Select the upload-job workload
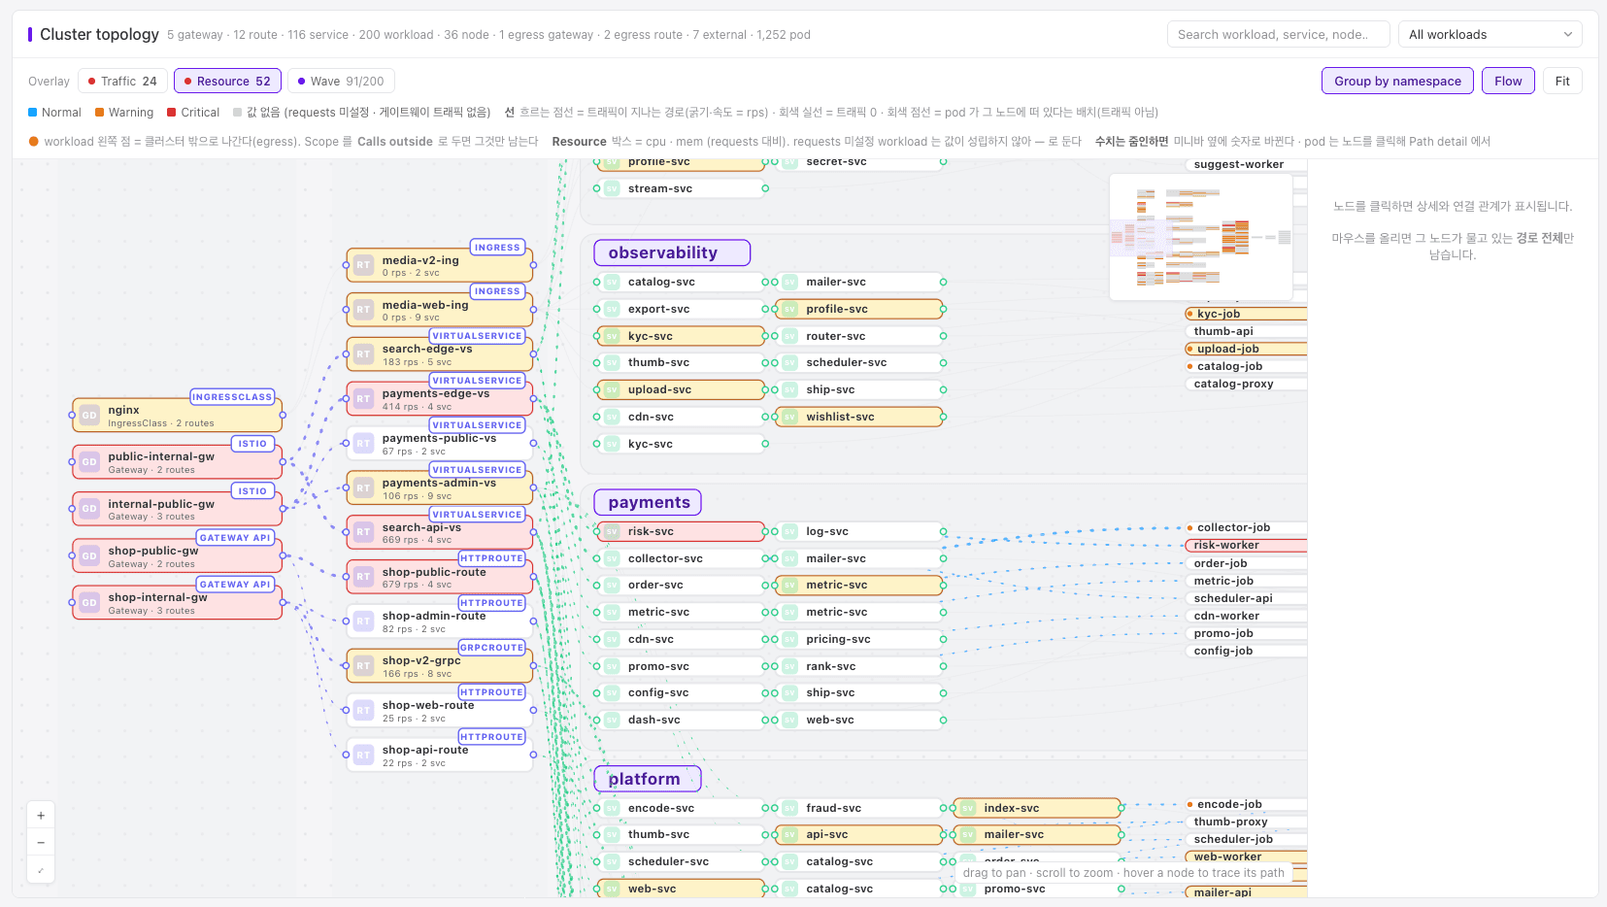Screen dimensions: 1607x907 pyautogui.click(x=1247, y=350)
